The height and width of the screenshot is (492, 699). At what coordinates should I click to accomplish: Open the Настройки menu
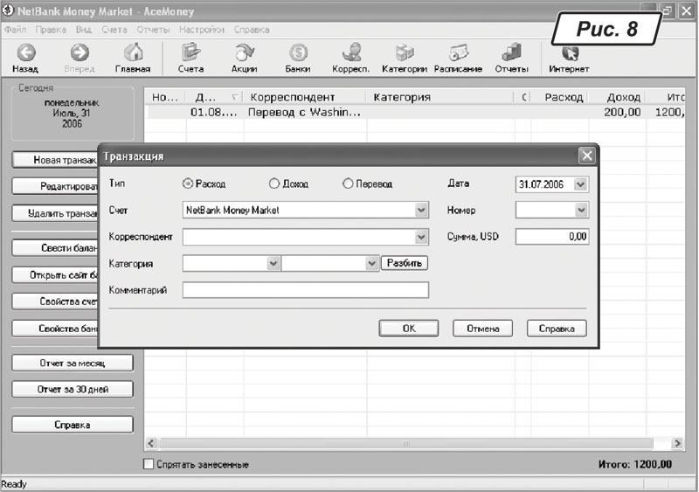(201, 29)
